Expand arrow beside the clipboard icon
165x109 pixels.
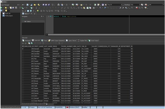pyautogui.click(x=64, y=5)
